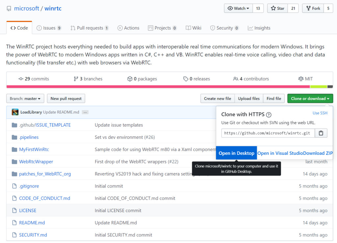Image resolution: width=337 pixels, height=243 pixels.
Task: Click the pink segment of language bar
Action: point(158,87)
